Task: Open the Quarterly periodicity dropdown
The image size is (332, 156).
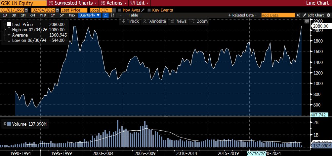Action: [90, 15]
